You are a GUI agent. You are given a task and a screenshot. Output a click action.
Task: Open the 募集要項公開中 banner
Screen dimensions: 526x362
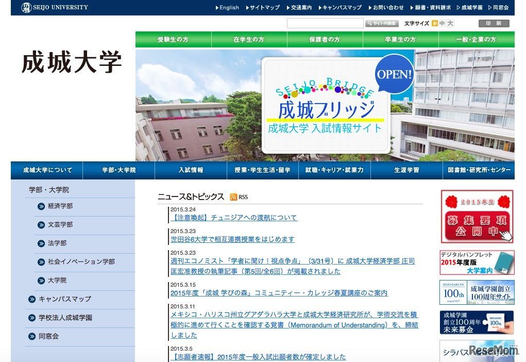point(476,217)
